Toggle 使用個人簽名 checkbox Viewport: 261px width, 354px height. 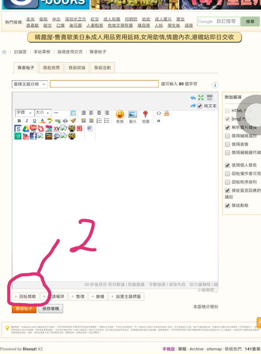[227, 165]
